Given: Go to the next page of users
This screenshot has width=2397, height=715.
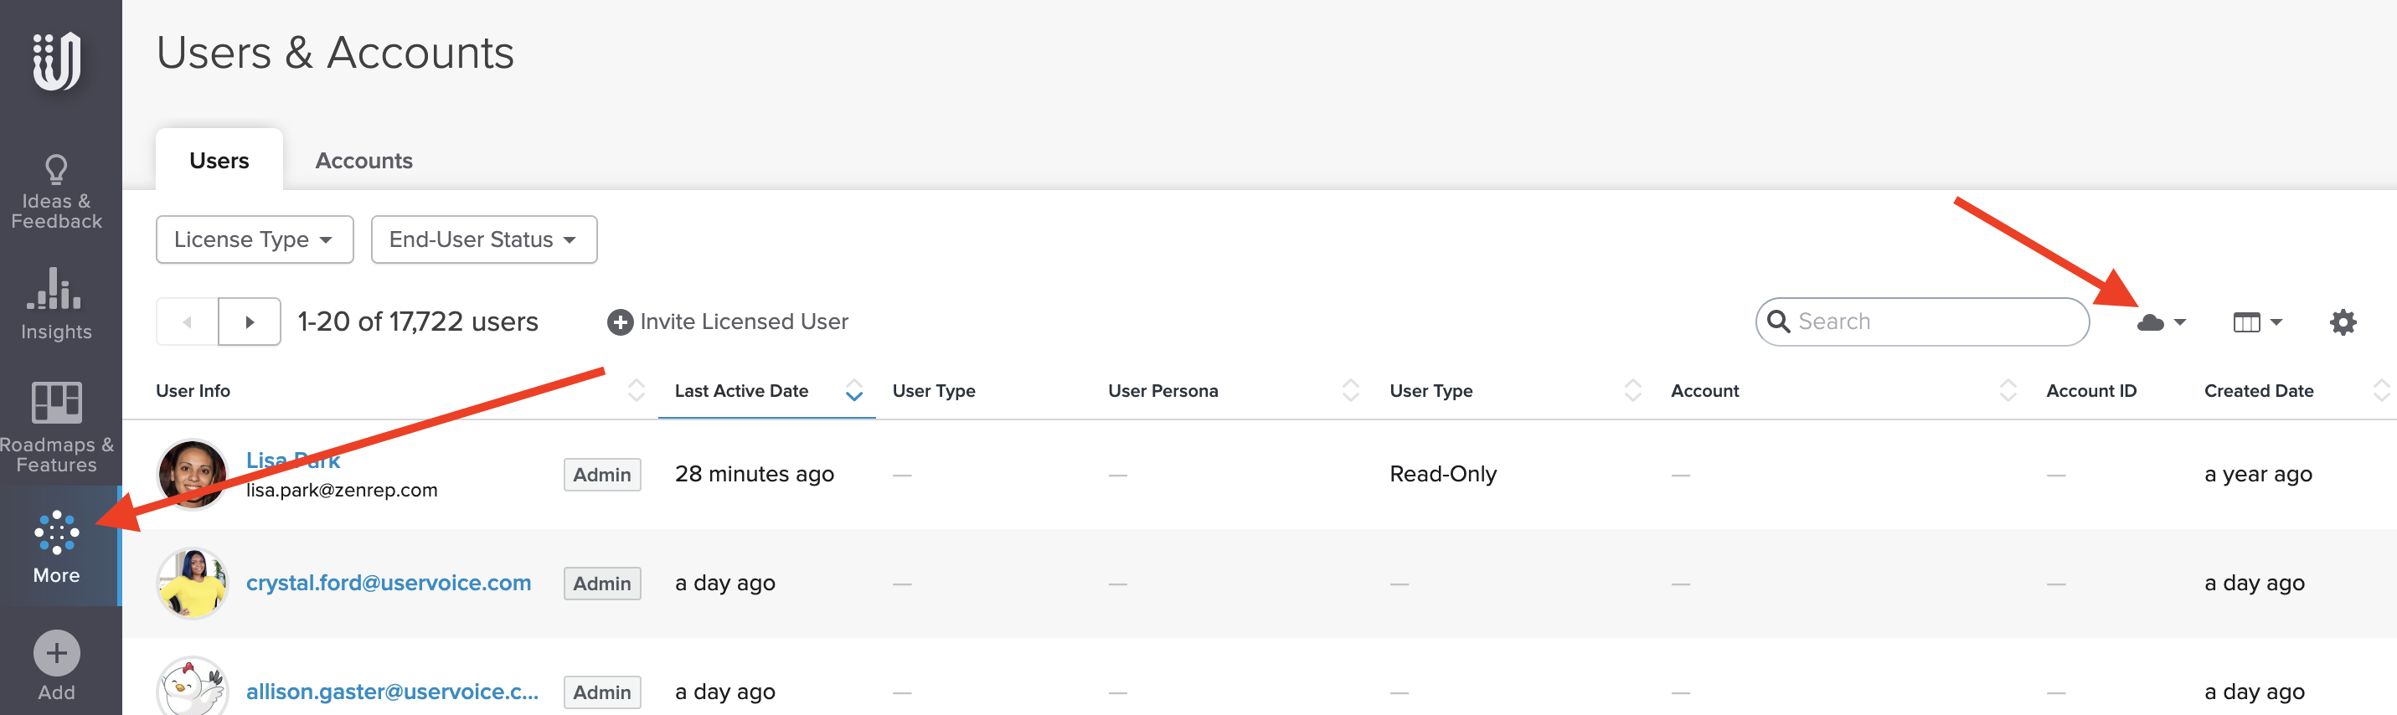Looking at the screenshot, I should tap(250, 321).
